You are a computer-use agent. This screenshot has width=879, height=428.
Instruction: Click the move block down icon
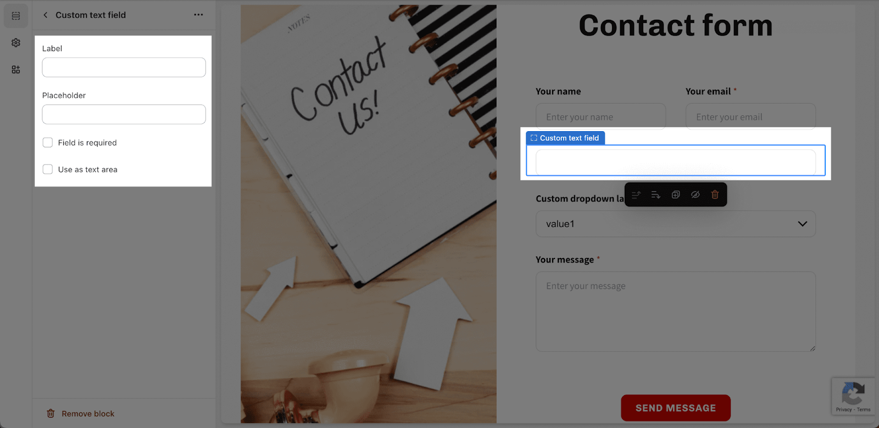tap(656, 195)
